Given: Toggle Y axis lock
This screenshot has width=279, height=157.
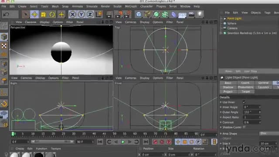Looking at the screenshot, I should tap(81, 14).
